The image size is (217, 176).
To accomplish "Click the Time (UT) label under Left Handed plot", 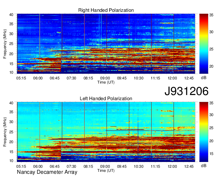I will pos(106,171).
